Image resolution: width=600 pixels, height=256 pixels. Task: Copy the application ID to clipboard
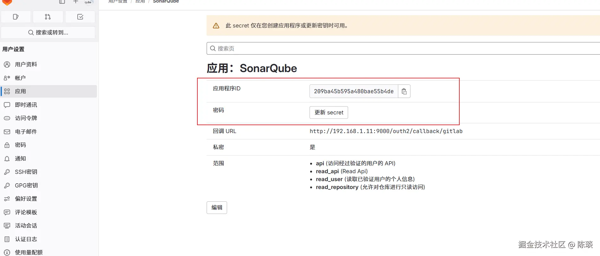click(404, 91)
